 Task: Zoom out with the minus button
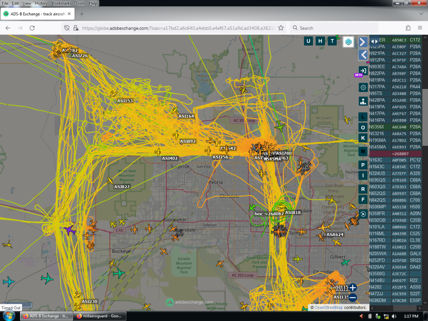[x=353, y=298]
